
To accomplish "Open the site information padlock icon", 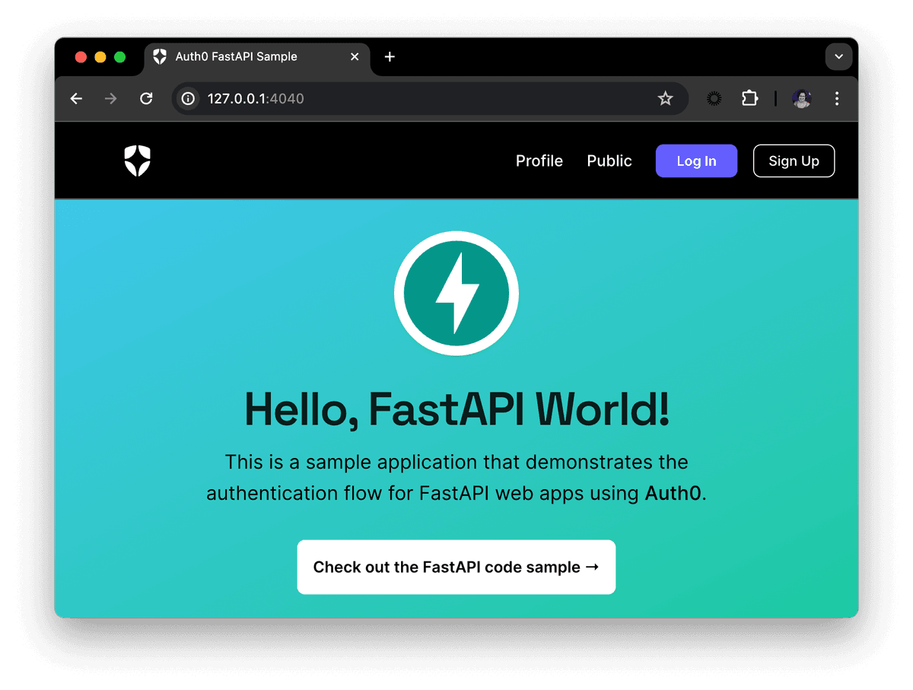I will tap(187, 98).
